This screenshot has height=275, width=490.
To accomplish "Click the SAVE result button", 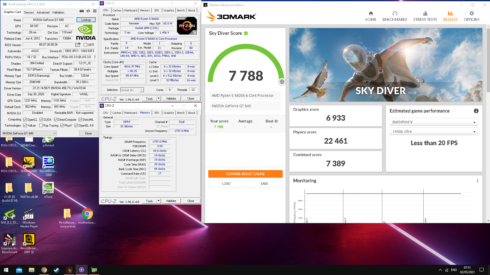I will click(264, 184).
